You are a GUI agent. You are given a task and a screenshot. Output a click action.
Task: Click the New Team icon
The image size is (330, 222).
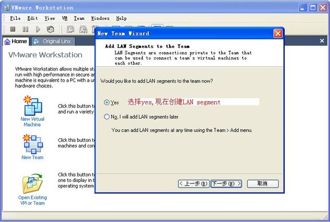point(33,143)
